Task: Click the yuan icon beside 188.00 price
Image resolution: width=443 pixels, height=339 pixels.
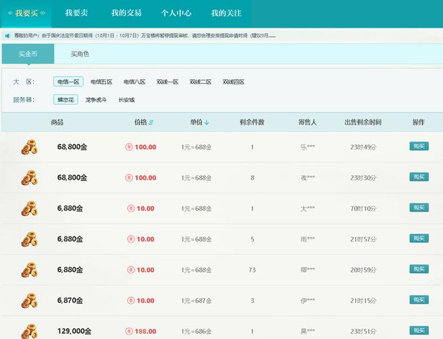Action: tap(129, 331)
